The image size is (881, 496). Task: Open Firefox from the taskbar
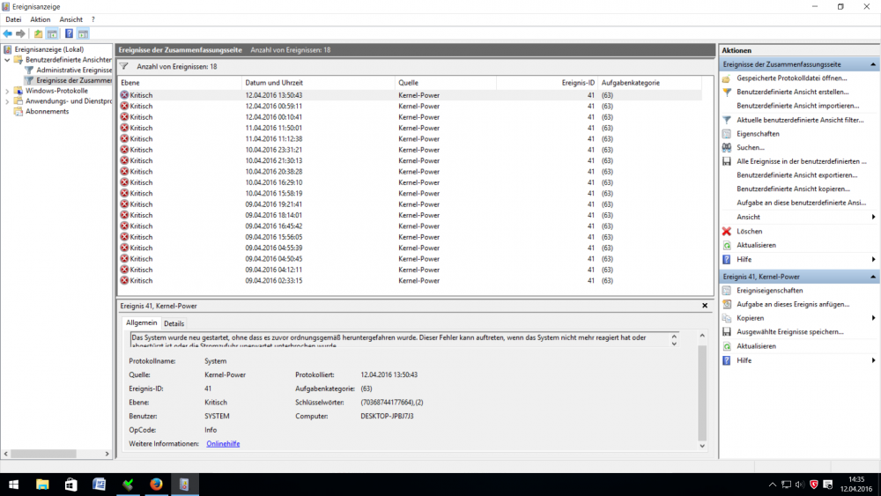pyautogui.click(x=156, y=485)
